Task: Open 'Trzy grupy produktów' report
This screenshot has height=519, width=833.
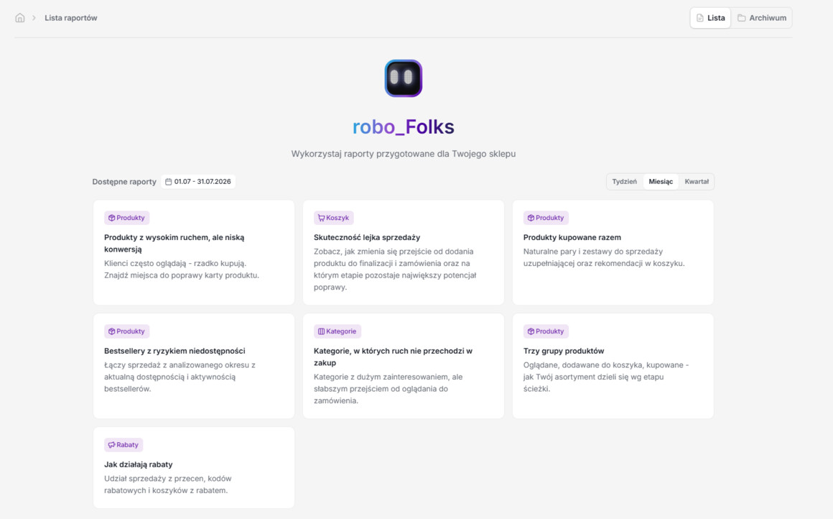Action: pos(613,366)
